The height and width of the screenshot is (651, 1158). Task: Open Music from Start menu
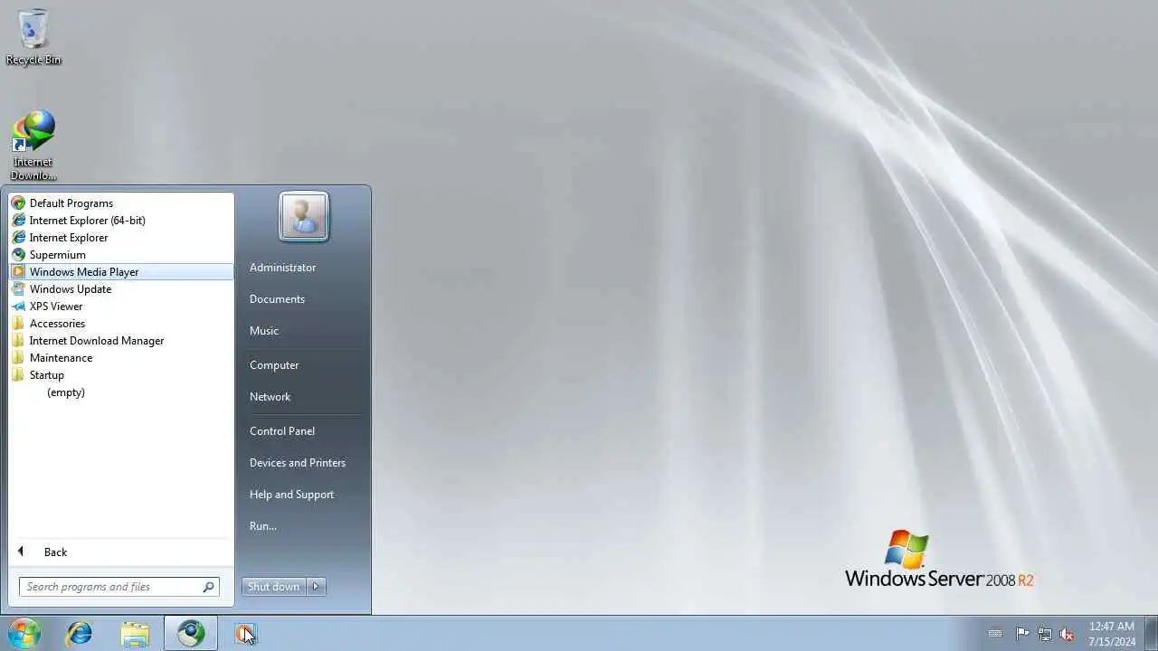264,331
